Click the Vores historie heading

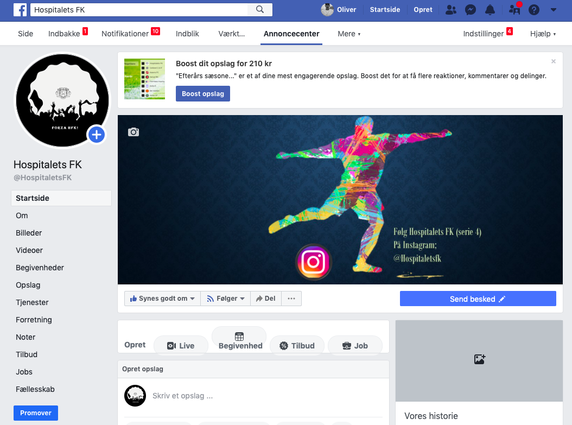coord(431,416)
